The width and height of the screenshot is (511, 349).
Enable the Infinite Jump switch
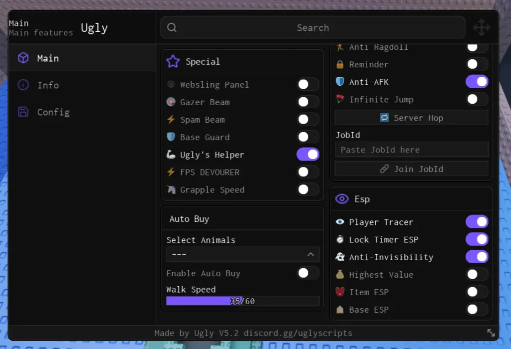pyautogui.click(x=477, y=99)
